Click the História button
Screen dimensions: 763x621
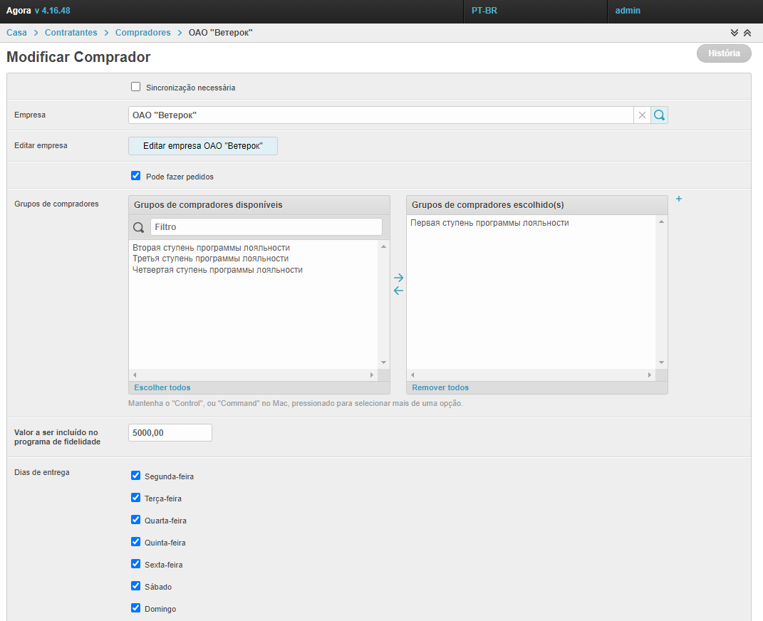[724, 53]
